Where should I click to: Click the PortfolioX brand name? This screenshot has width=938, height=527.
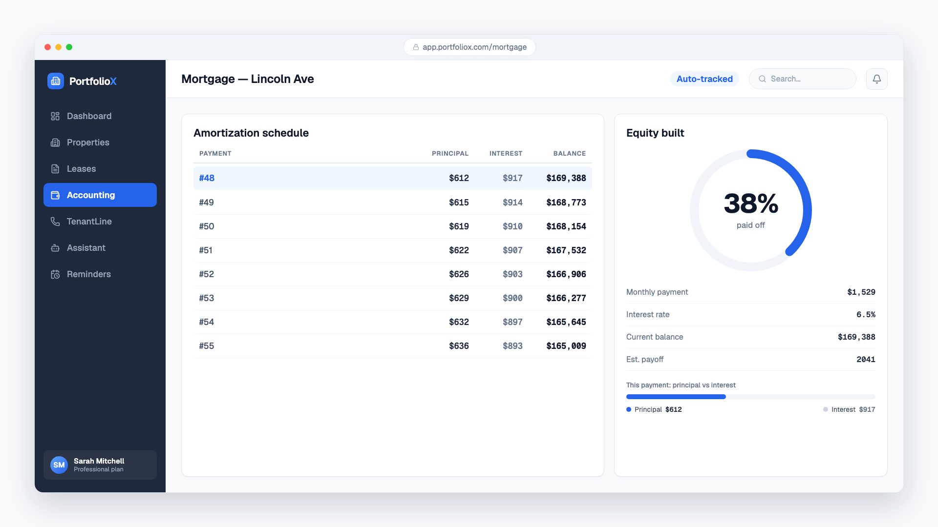[x=93, y=81]
